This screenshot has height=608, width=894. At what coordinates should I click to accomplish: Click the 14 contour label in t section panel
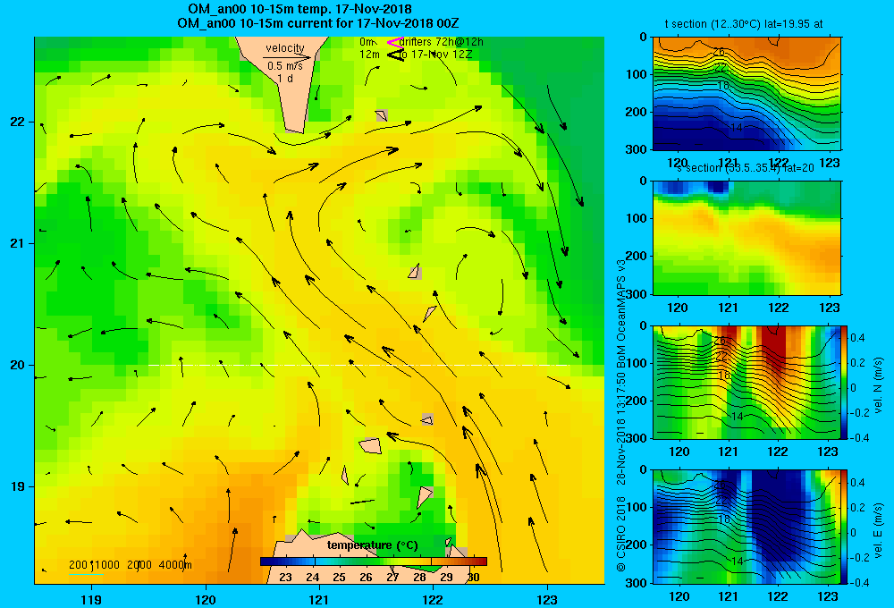coord(736,127)
